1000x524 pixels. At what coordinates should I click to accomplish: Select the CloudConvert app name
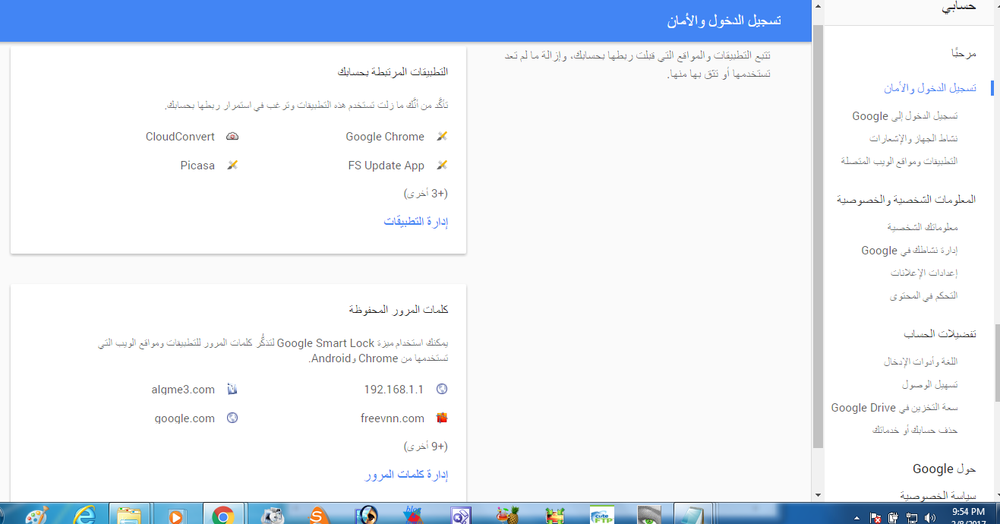pos(180,137)
